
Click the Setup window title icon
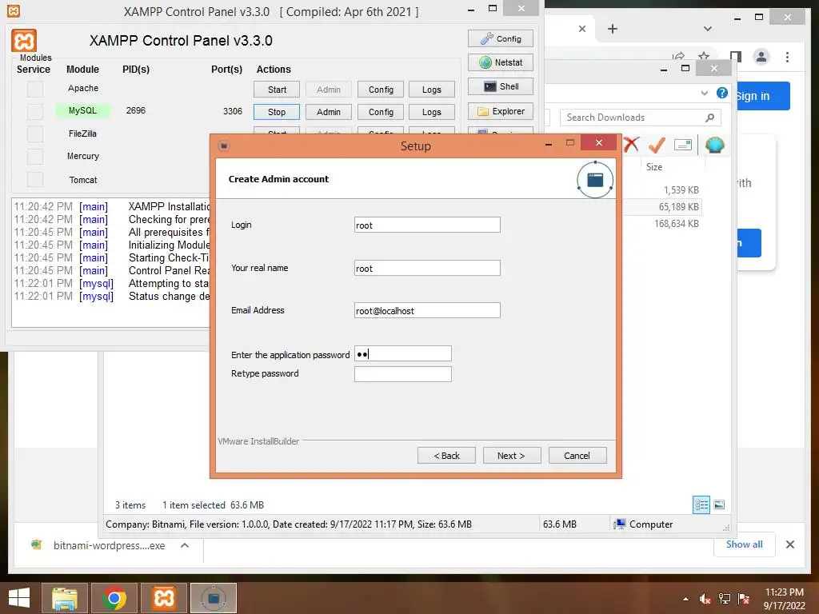point(224,146)
